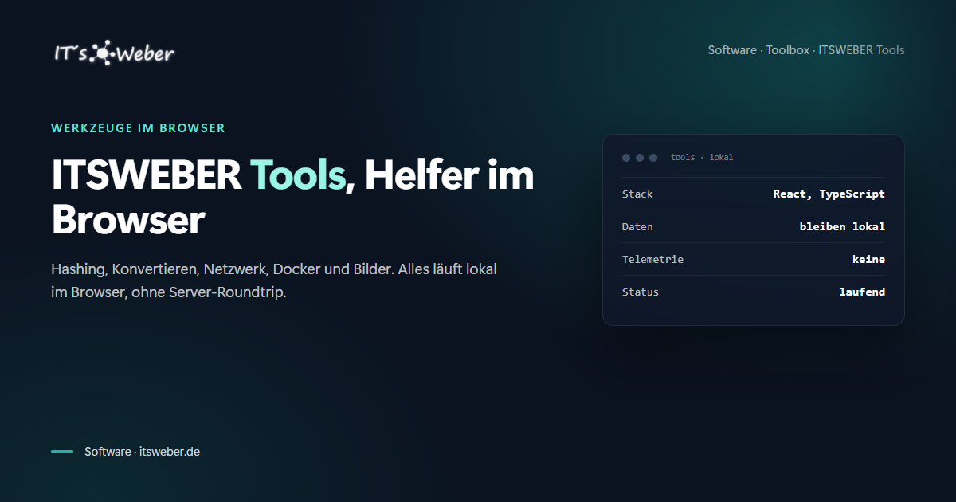Click the teal dash before Software footer
This screenshot has width=956, height=502.
[62, 452]
